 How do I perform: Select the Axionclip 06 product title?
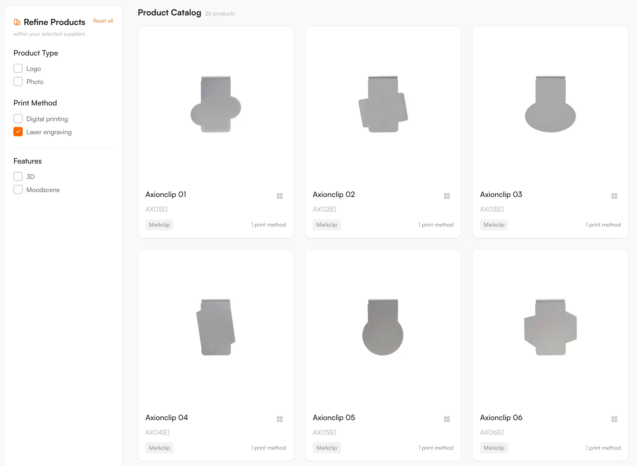click(x=501, y=418)
